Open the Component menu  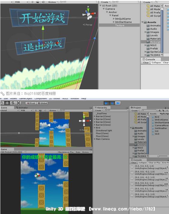click(x=40, y=99)
